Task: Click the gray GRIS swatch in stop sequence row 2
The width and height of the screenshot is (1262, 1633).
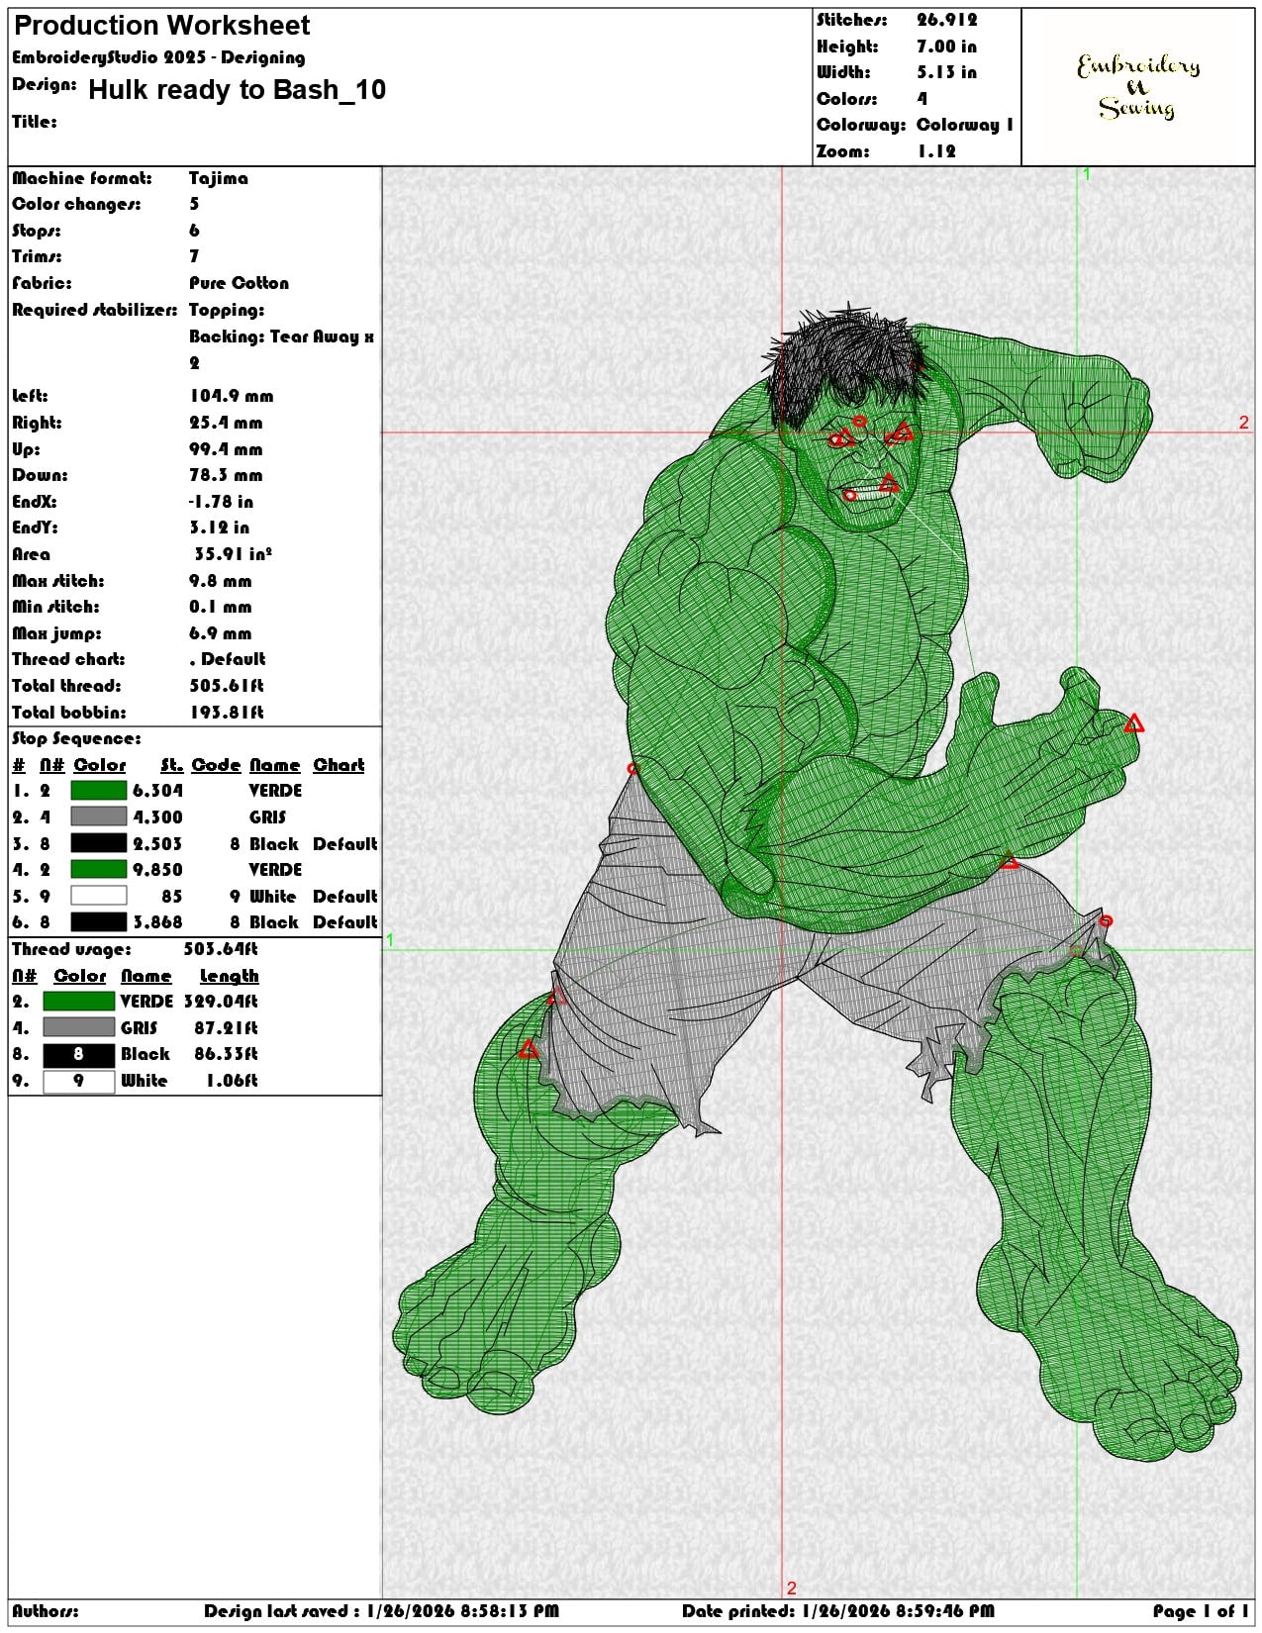Action: pos(99,816)
